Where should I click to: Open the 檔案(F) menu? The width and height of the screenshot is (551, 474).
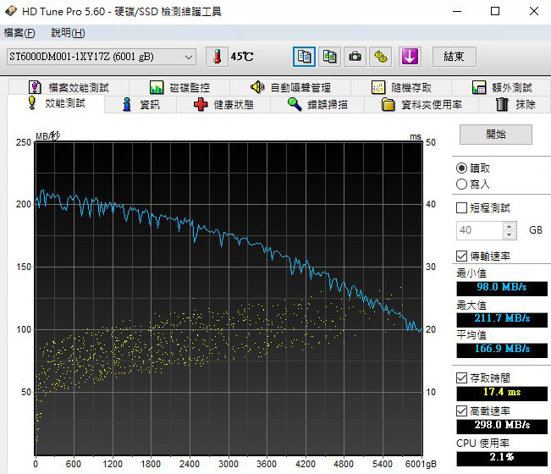point(19,33)
